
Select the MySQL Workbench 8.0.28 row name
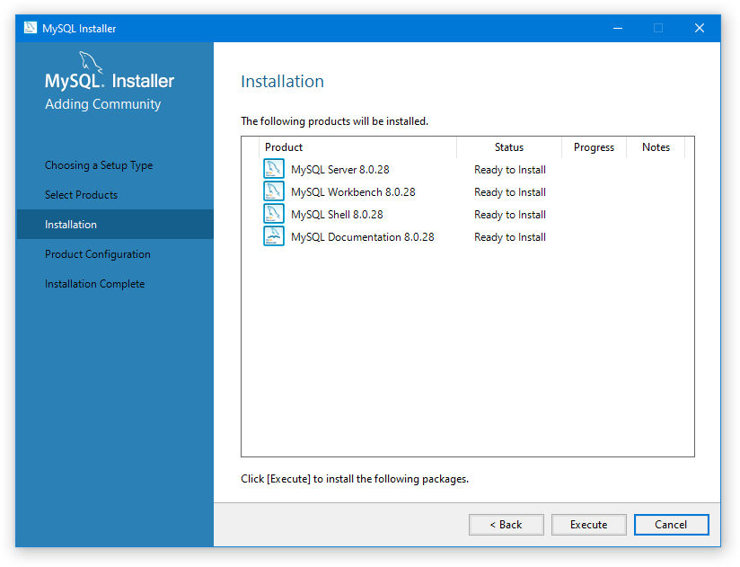coord(353,192)
